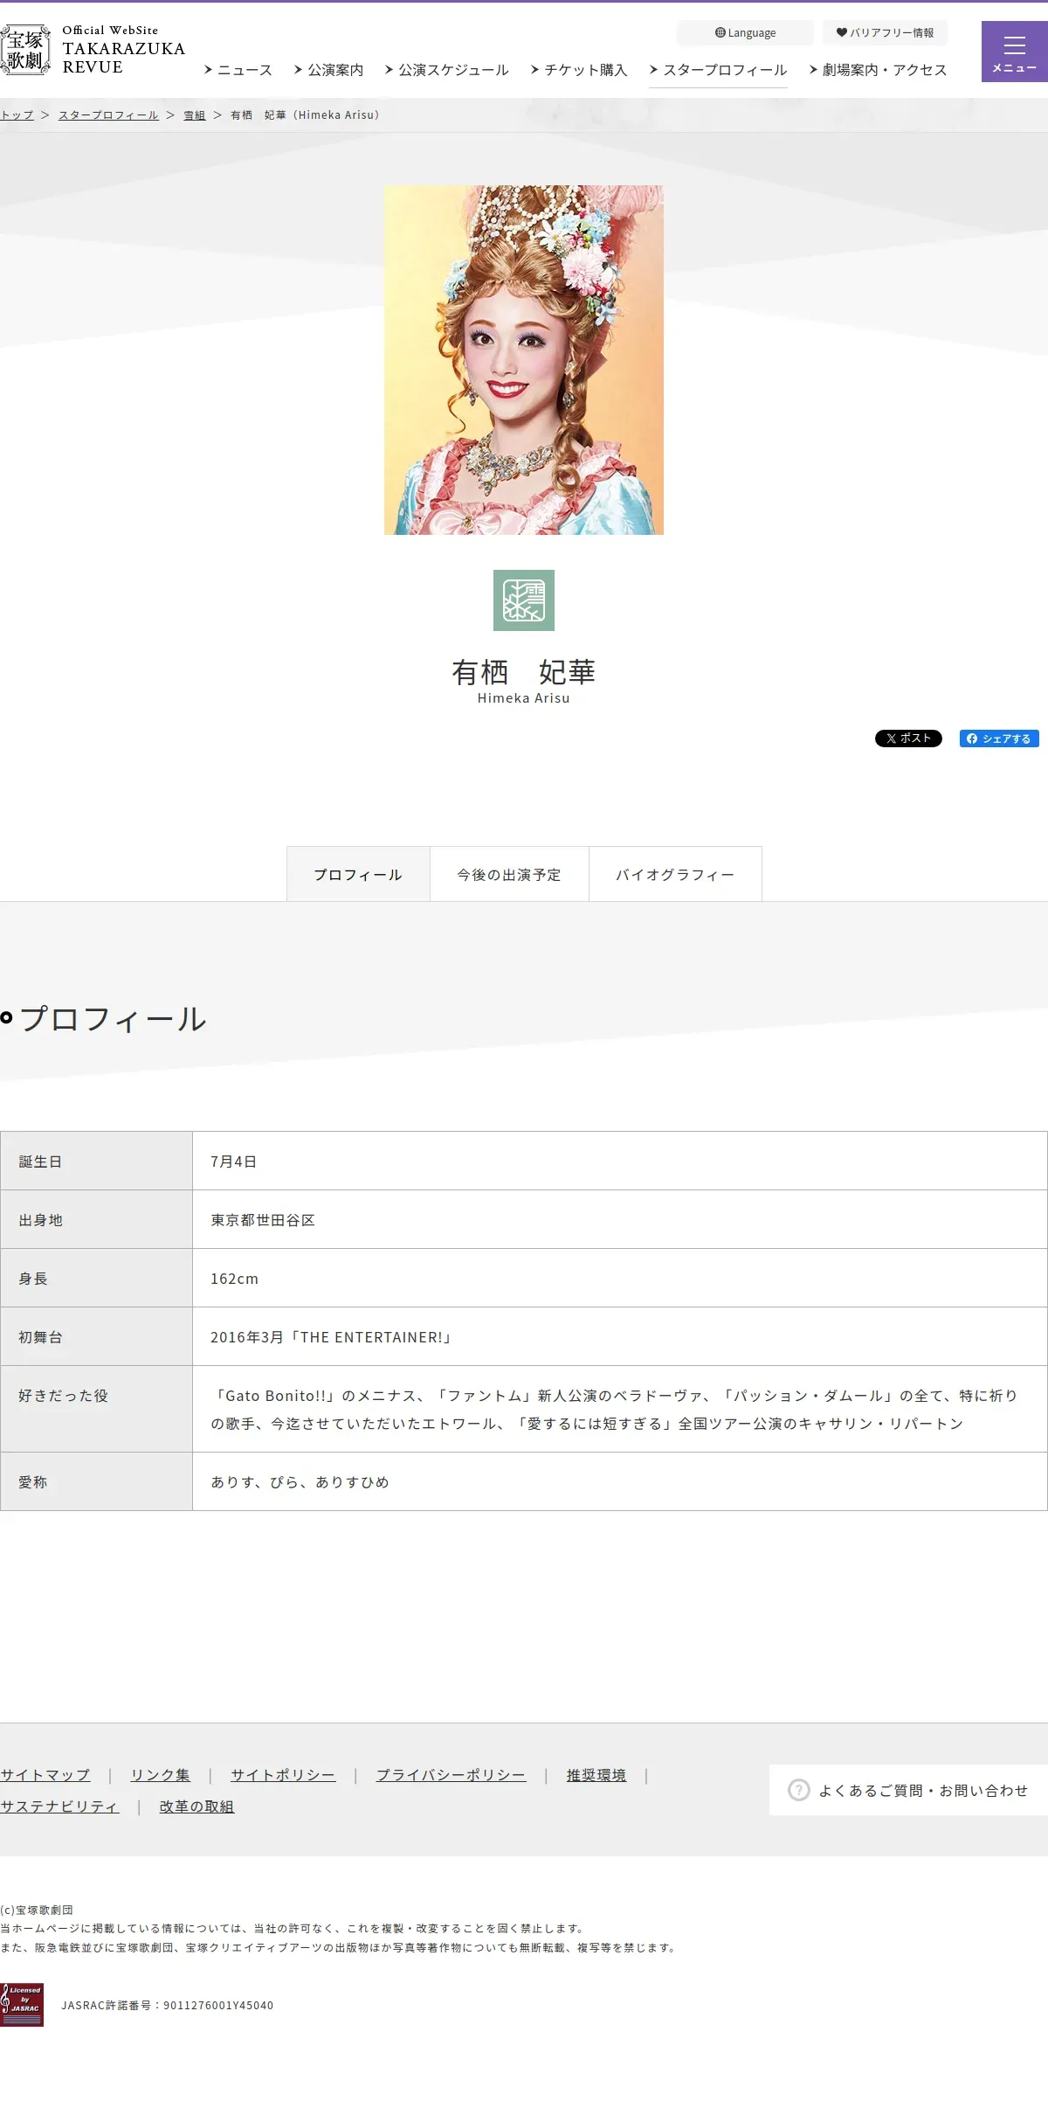This screenshot has width=1048, height=2115.
Task: Go to 雪組 breadcrumb link
Action: [194, 115]
